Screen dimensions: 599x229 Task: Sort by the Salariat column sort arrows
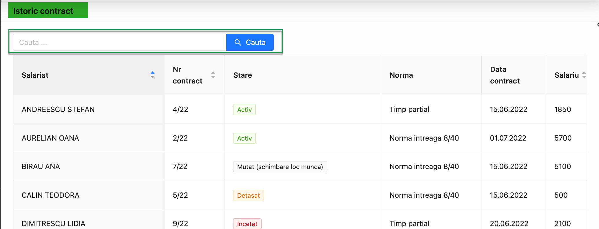(x=153, y=75)
